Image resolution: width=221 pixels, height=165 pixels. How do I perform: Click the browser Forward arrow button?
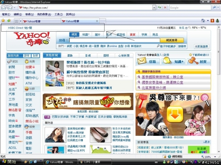point(10,8)
